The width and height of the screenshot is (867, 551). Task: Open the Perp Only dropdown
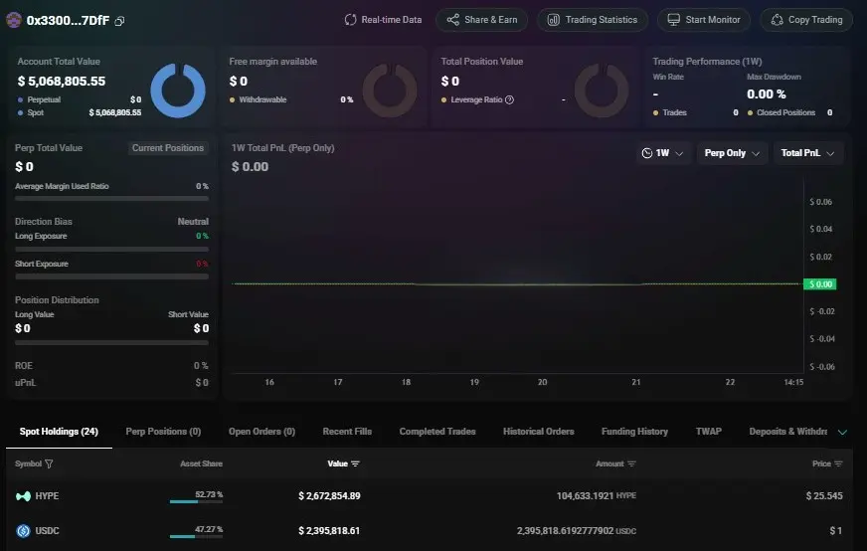click(x=732, y=153)
